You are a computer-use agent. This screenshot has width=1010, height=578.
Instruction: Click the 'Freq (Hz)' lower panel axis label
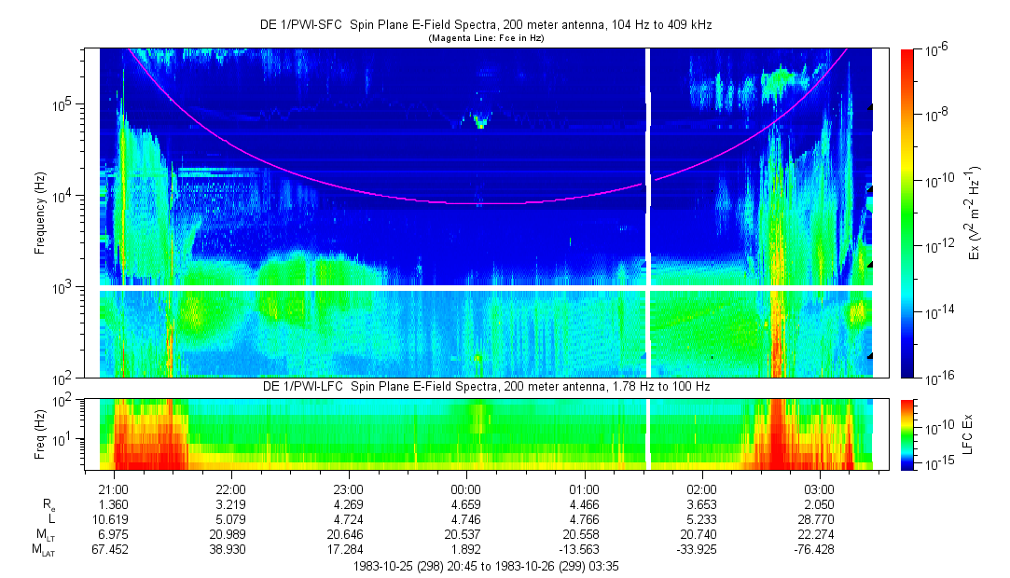coord(39,433)
